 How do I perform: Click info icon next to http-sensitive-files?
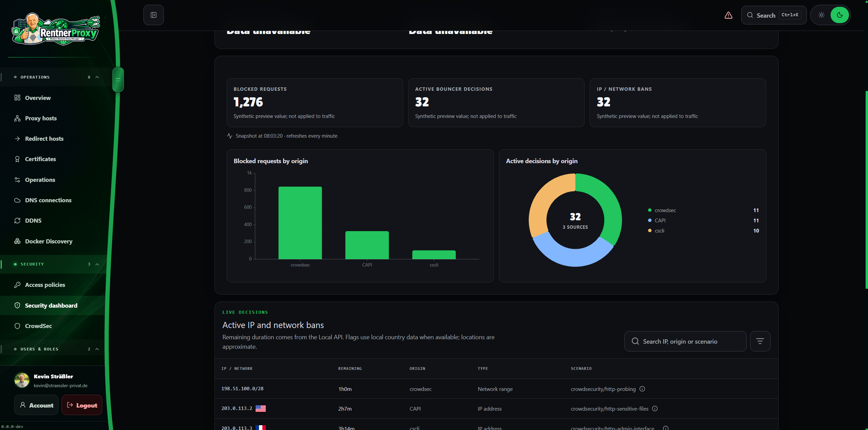(655, 409)
